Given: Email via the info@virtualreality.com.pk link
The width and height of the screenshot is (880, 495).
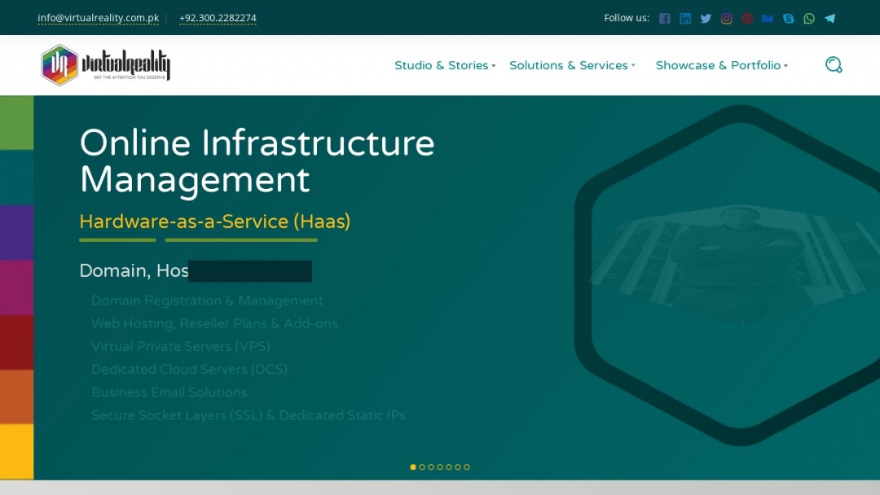Looking at the screenshot, I should pos(98,17).
